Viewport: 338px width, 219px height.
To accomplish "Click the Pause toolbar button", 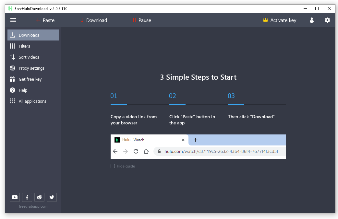I will point(142,20).
